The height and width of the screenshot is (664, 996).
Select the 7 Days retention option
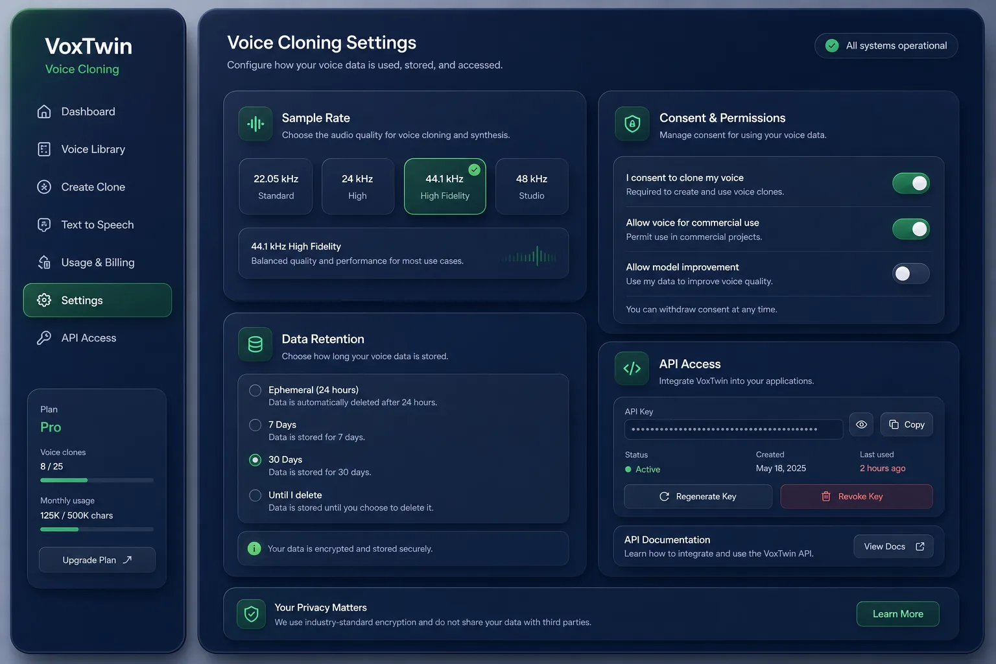click(255, 425)
